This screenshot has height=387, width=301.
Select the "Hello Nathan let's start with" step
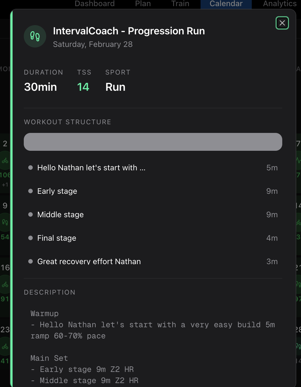coord(91,168)
